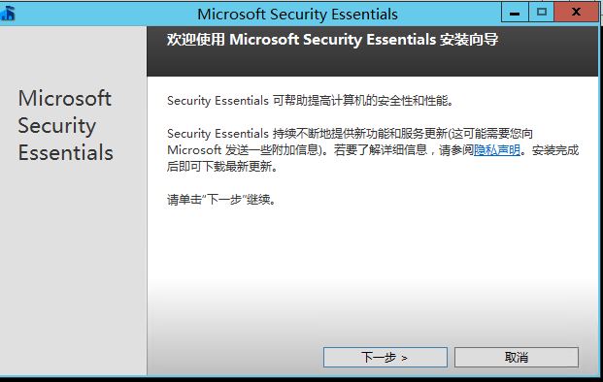Viewport: 603px width, 382px height.
Task: Click the text 后即可下载最新更新
Action: coord(222,167)
